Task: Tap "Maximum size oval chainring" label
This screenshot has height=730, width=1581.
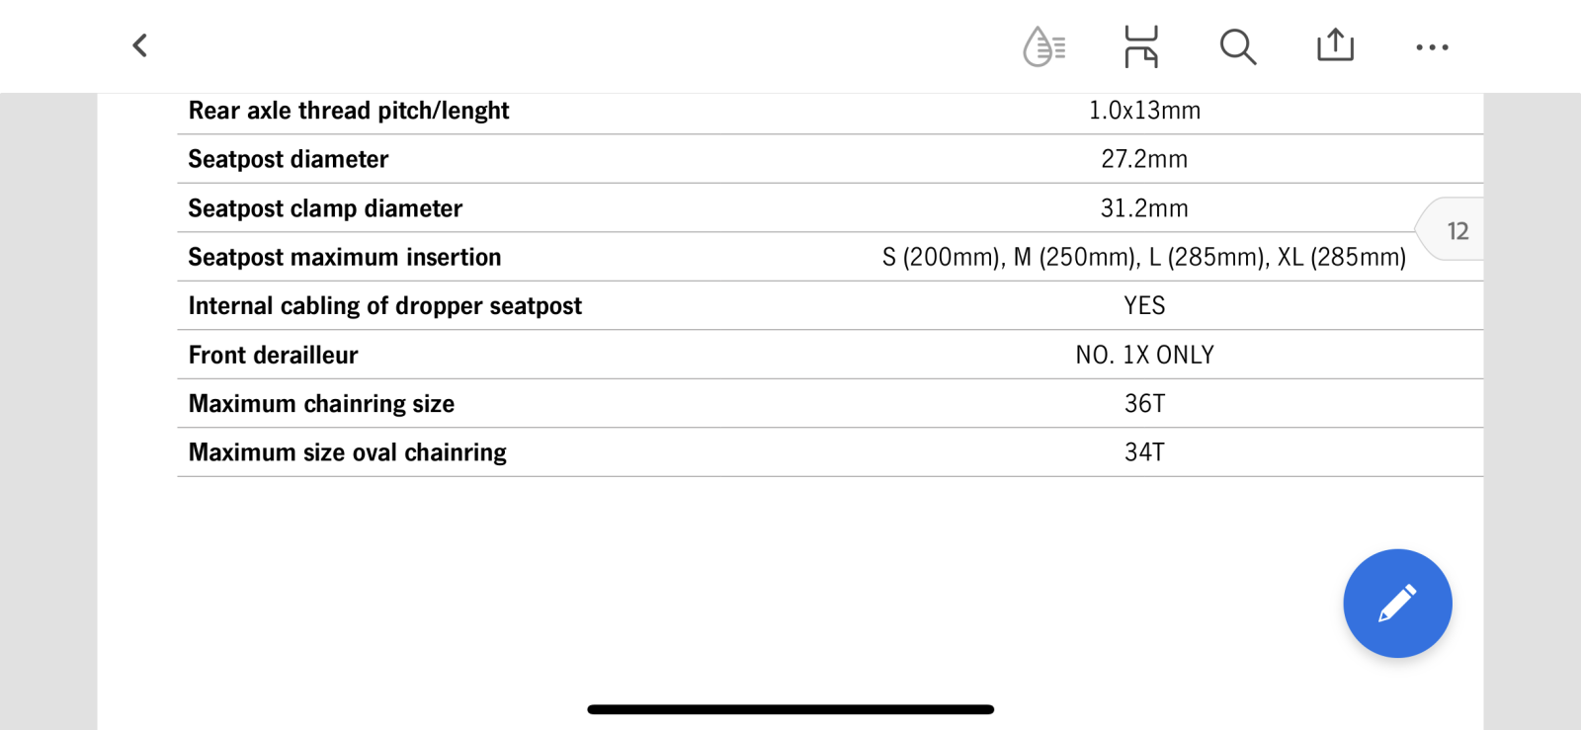Action: coord(348,452)
